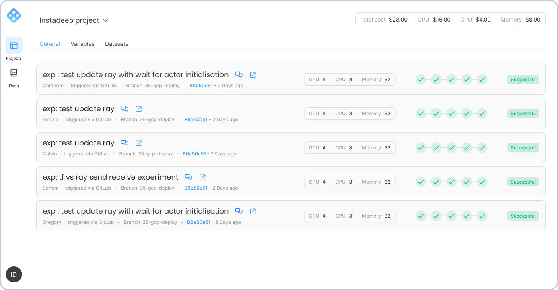
Task: Click Branch 35-gcp-deploy in Gregory's row
Action: (x=150, y=222)
